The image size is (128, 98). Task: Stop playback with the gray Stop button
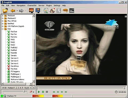47,92
